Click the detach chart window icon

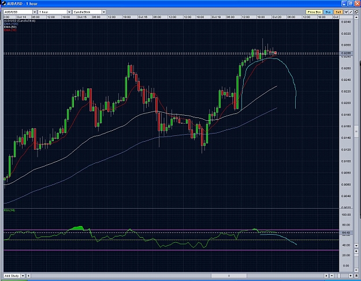(356, 12)
